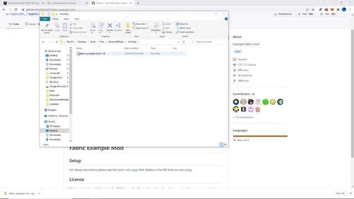The height and width of the screenshot is (199, 354).
Task: Switch to the View ribbon tab
Action: tap(76, 19)
